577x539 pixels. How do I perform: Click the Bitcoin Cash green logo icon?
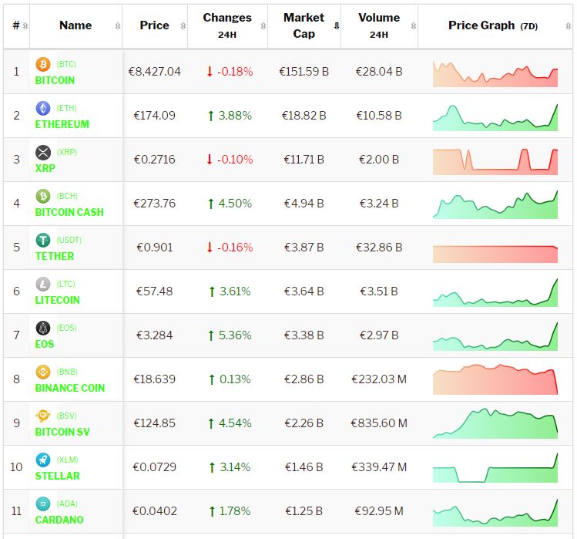click(43, 197)
